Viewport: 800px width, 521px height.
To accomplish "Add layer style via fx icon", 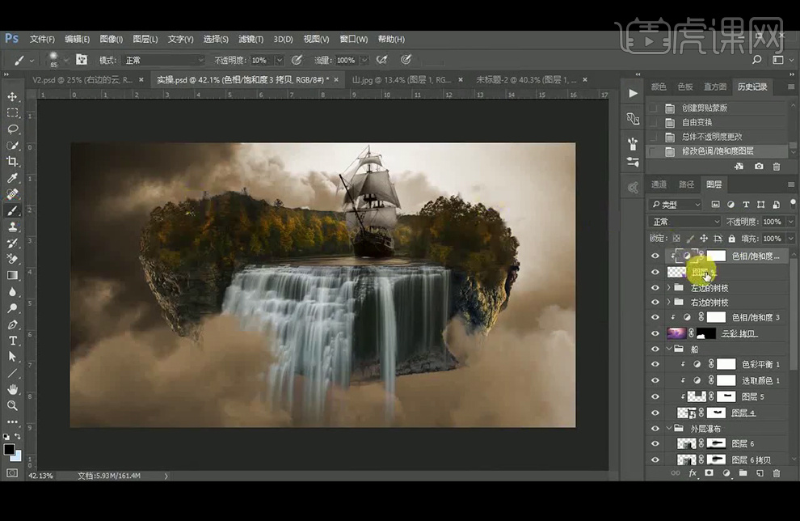I will pos(693,473).
